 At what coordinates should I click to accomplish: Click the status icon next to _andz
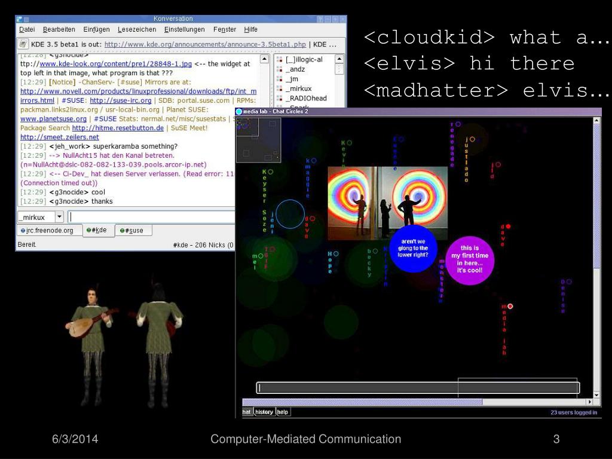280,69
